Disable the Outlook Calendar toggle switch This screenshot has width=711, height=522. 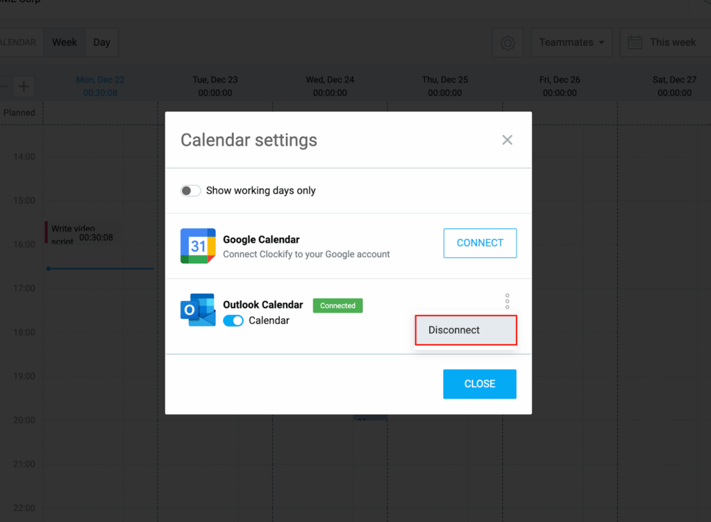pyautogui.click(x=233, y=321)
